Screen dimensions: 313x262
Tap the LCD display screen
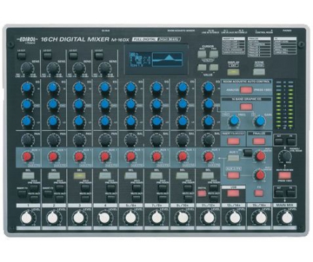(156, 60)
